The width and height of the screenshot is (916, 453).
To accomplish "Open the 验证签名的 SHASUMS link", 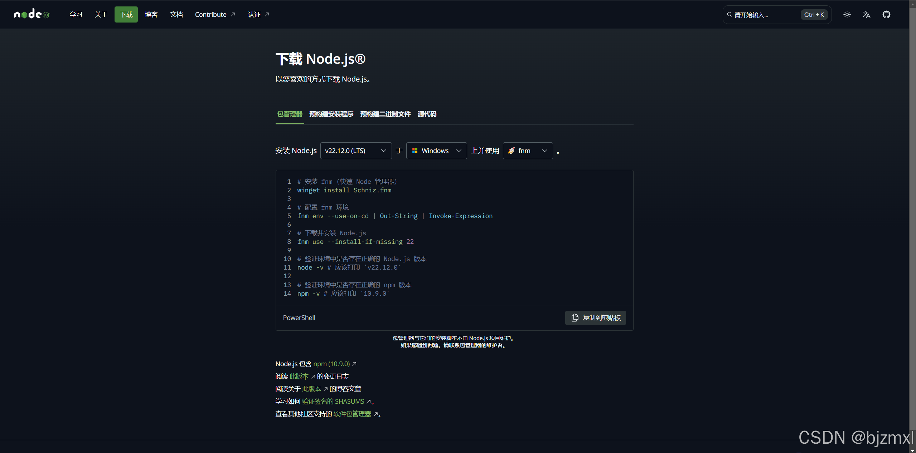I will (333, 401).
